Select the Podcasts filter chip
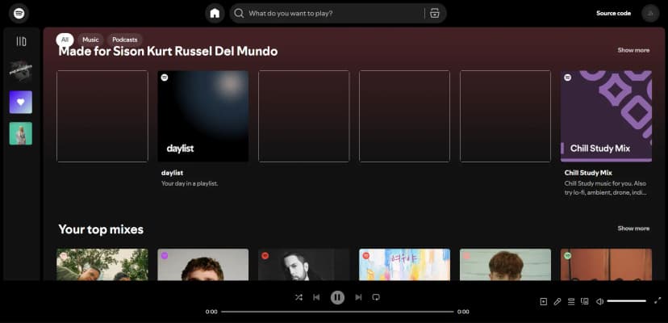This screenshot has width=668, height=323. tap(125, 40)
